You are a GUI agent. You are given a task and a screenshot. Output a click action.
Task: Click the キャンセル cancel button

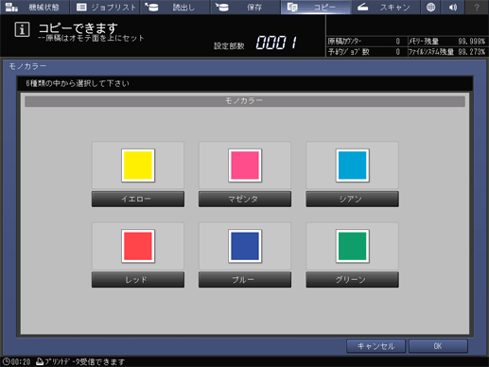coord(375,346)
